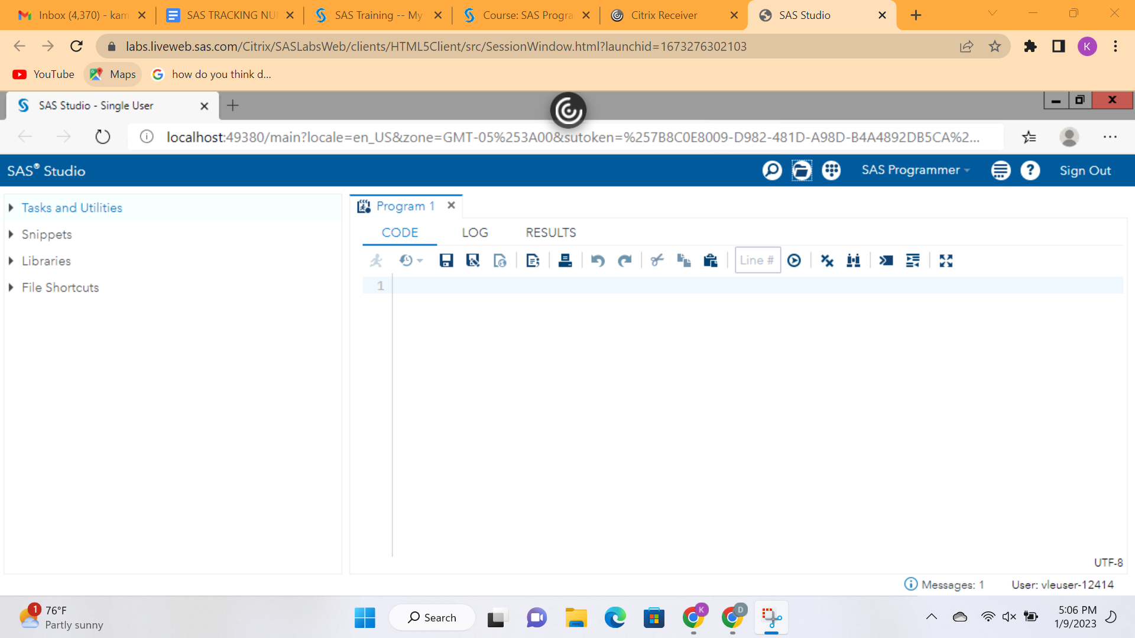Maximize the editor view icon
1135x638 pixels.
pos(946,261)
